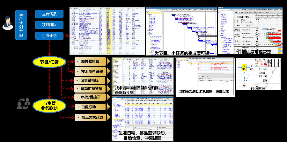Open the 生准计划 box
Image resolution: width=287 pixels, height=142 pixels.
click(49, 35)
